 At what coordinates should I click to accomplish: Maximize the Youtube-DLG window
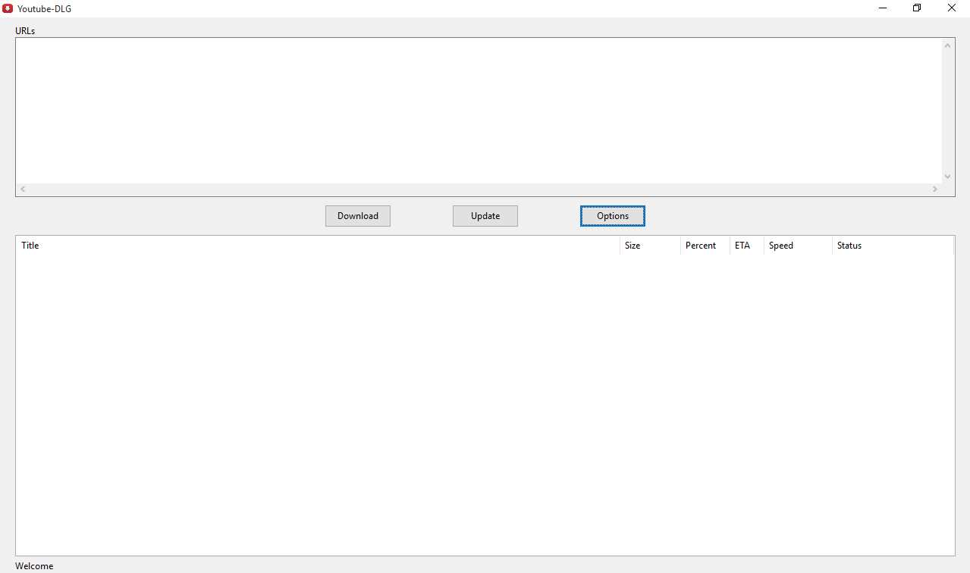916,8
